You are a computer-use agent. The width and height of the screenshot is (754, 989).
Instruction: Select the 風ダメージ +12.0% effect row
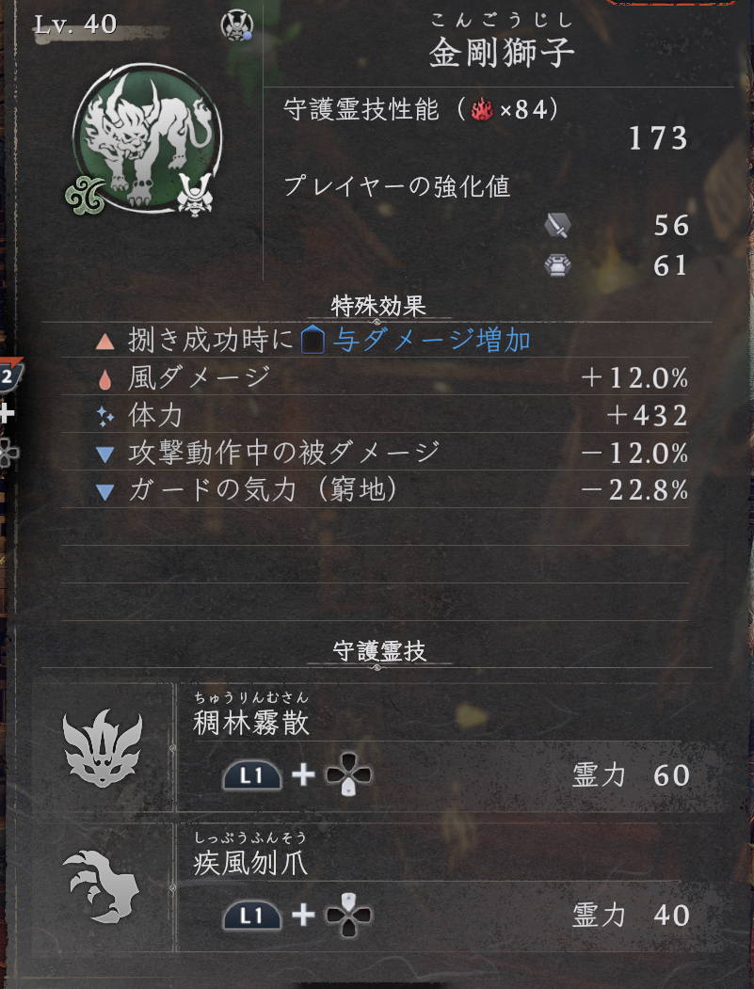point(375,377)
